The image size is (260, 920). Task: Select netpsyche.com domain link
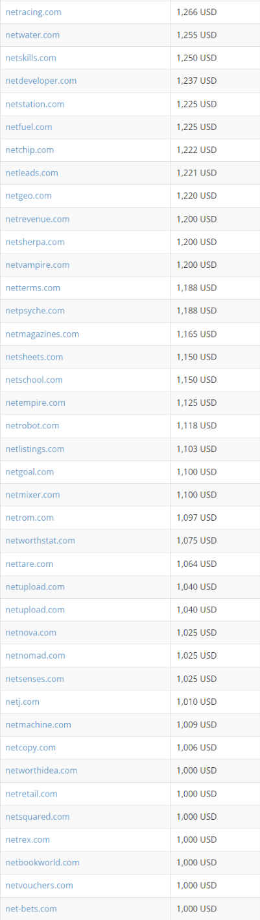[x=35, y=311]
